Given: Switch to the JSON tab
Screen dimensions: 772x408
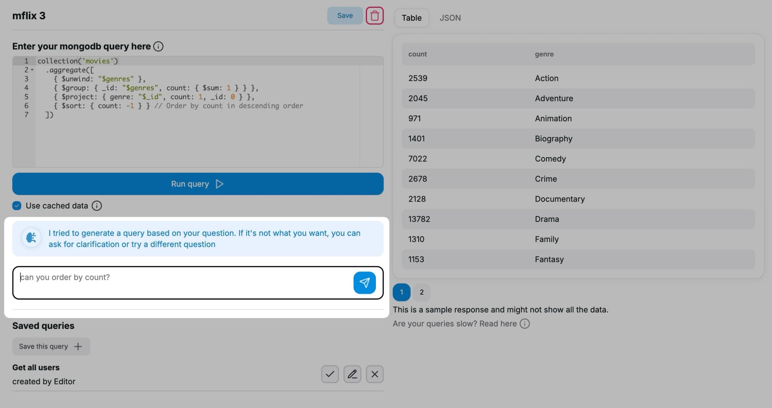Looking at the screenshot, I should [x=450, y=18].
